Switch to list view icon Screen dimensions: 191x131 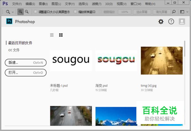(52, 35)
